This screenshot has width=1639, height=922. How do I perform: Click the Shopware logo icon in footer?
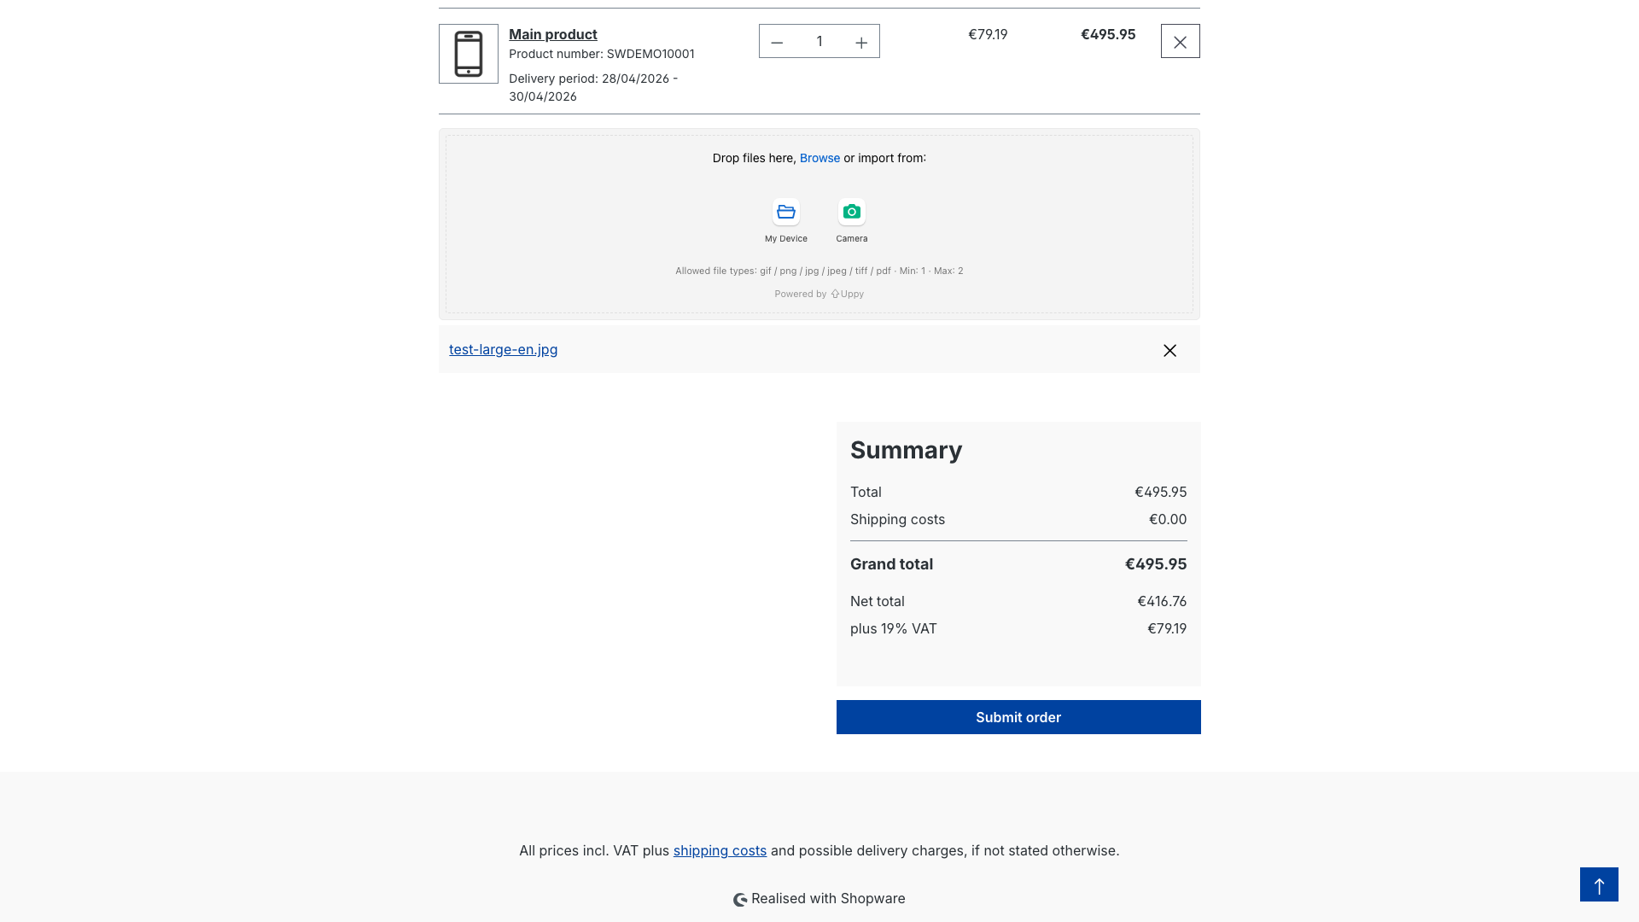pos(740,899)
